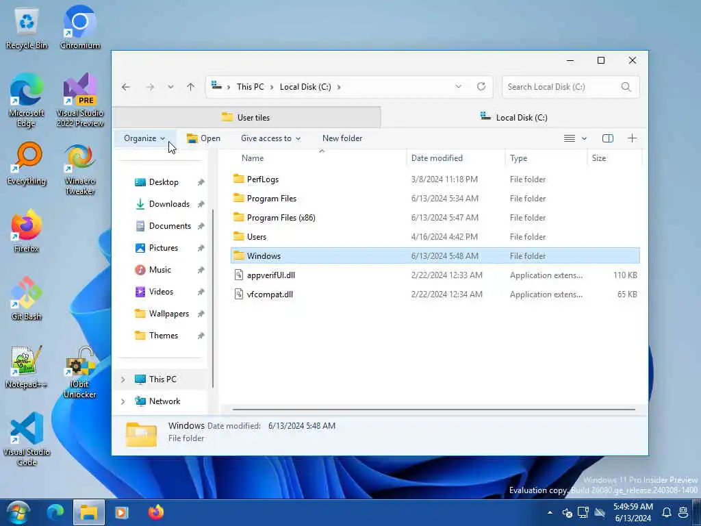Open Music in navigation pane
Image resolution: width=701 pixels, height=526 pixels.
(160, 270)
